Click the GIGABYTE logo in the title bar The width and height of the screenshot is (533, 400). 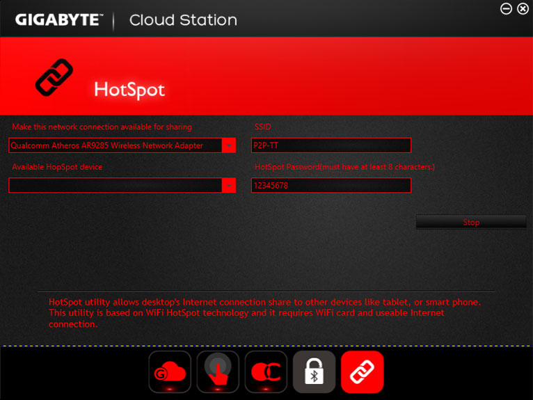click(59, 19)
